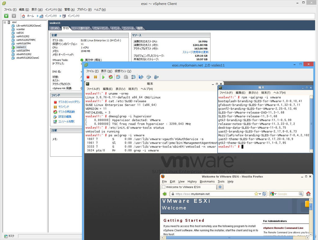Open a new Firefox tab with plus icon
The width and height of the screenshot is (318, 240).
tap(220, 187)
